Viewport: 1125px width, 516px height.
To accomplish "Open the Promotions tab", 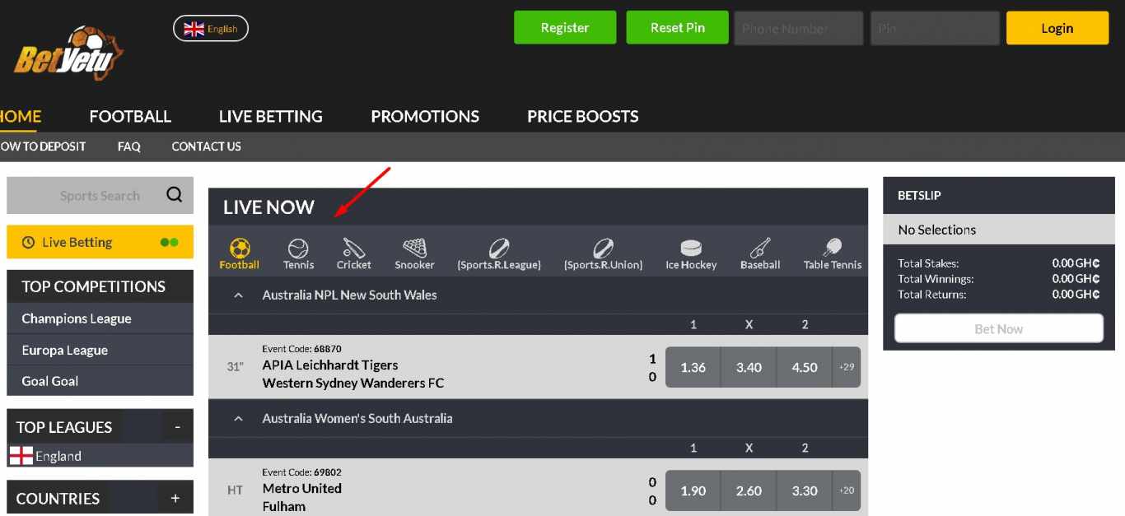I will pyautogui.click(x=425, y=116).
